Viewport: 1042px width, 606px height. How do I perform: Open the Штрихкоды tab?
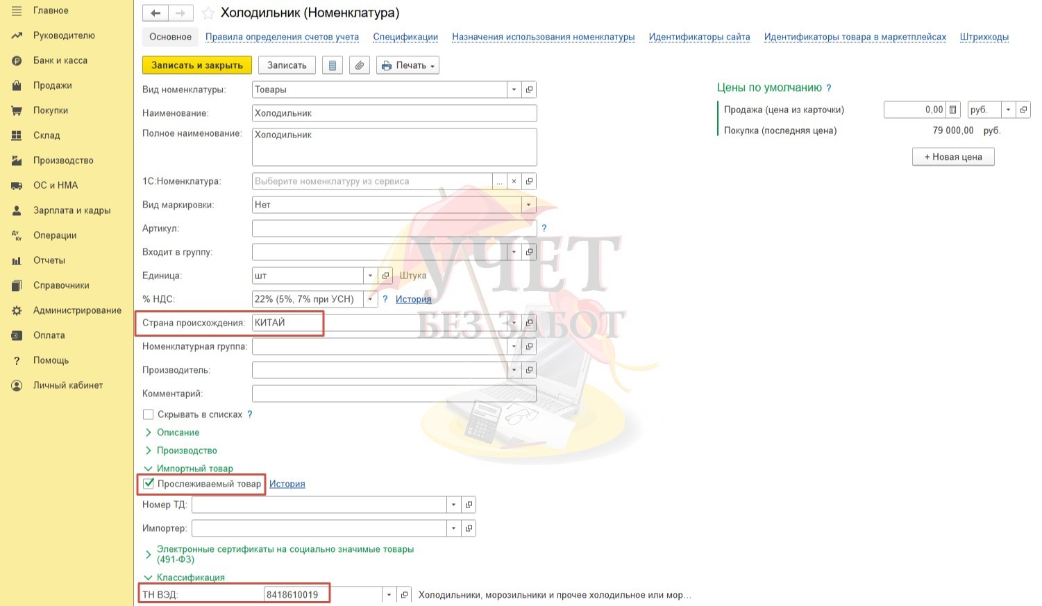coord(984,37)
